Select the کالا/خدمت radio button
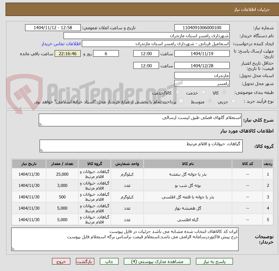 tap(177, 92)
